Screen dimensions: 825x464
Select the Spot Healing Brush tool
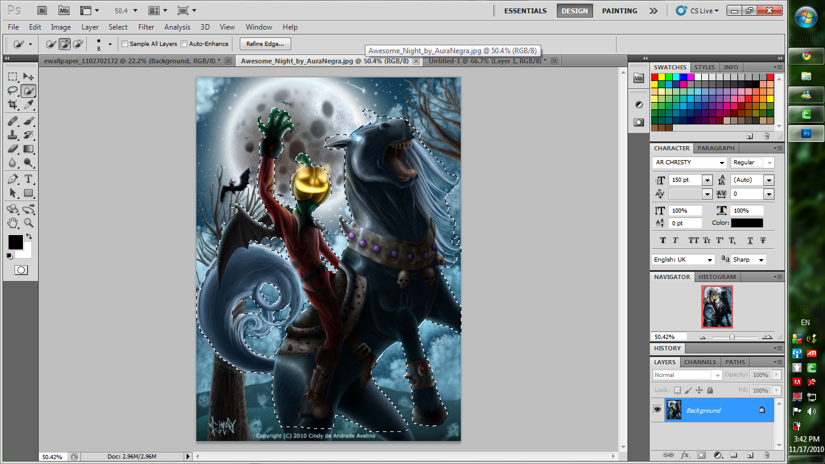13,121
